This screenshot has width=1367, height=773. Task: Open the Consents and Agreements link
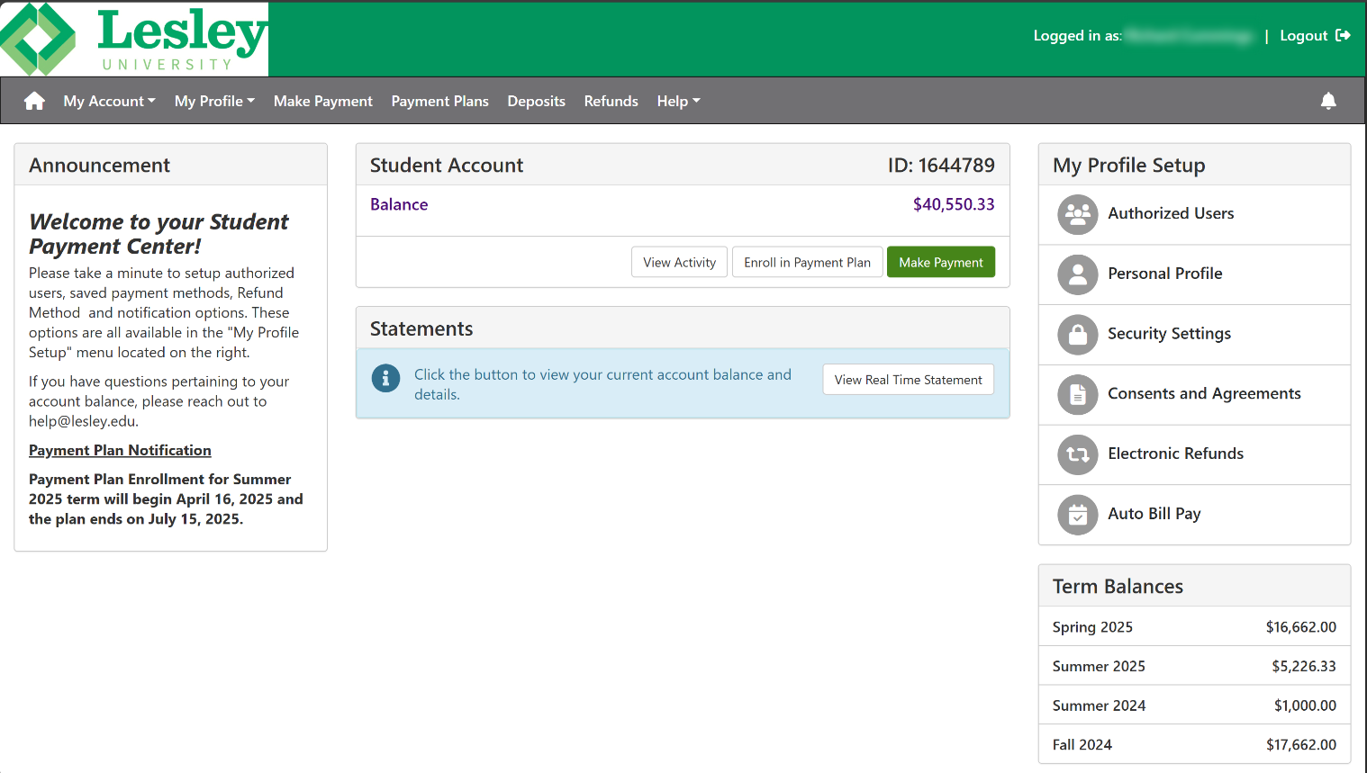pyautogui.click(x=1204, y=393)
